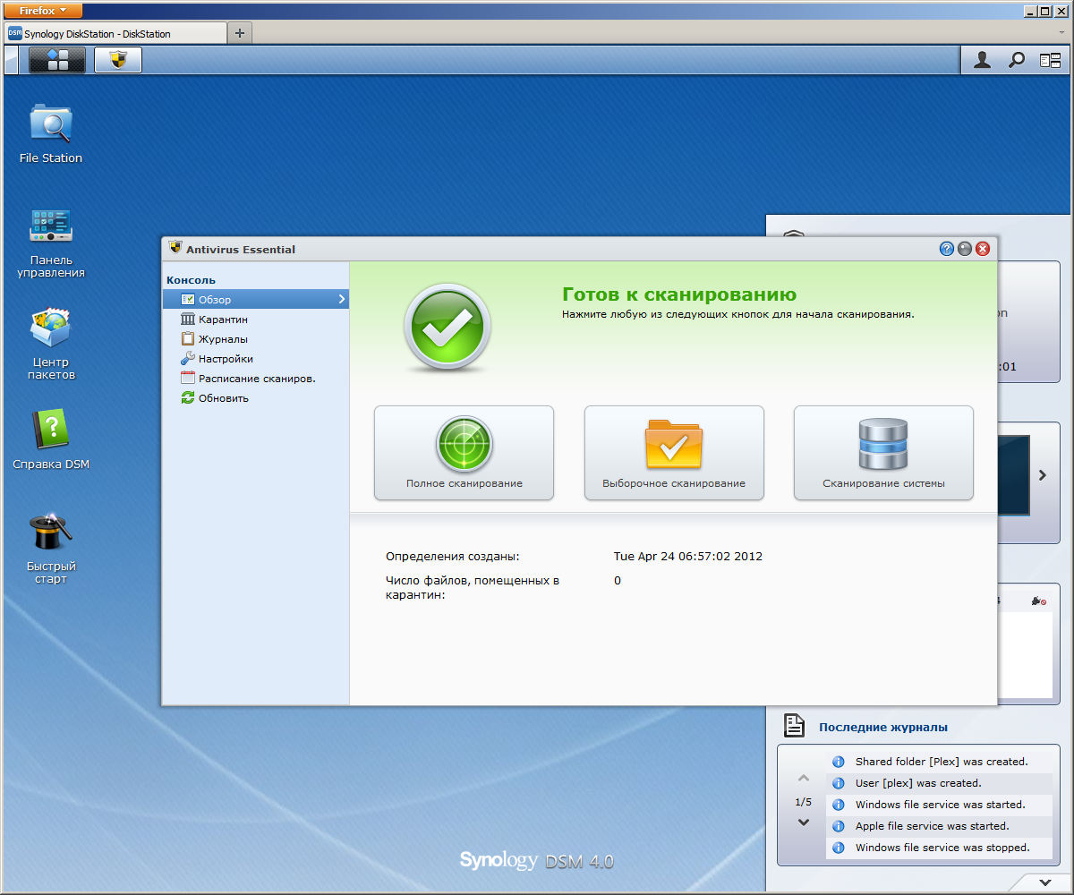Toggle the widgets panel icon

click(1050, 60)
